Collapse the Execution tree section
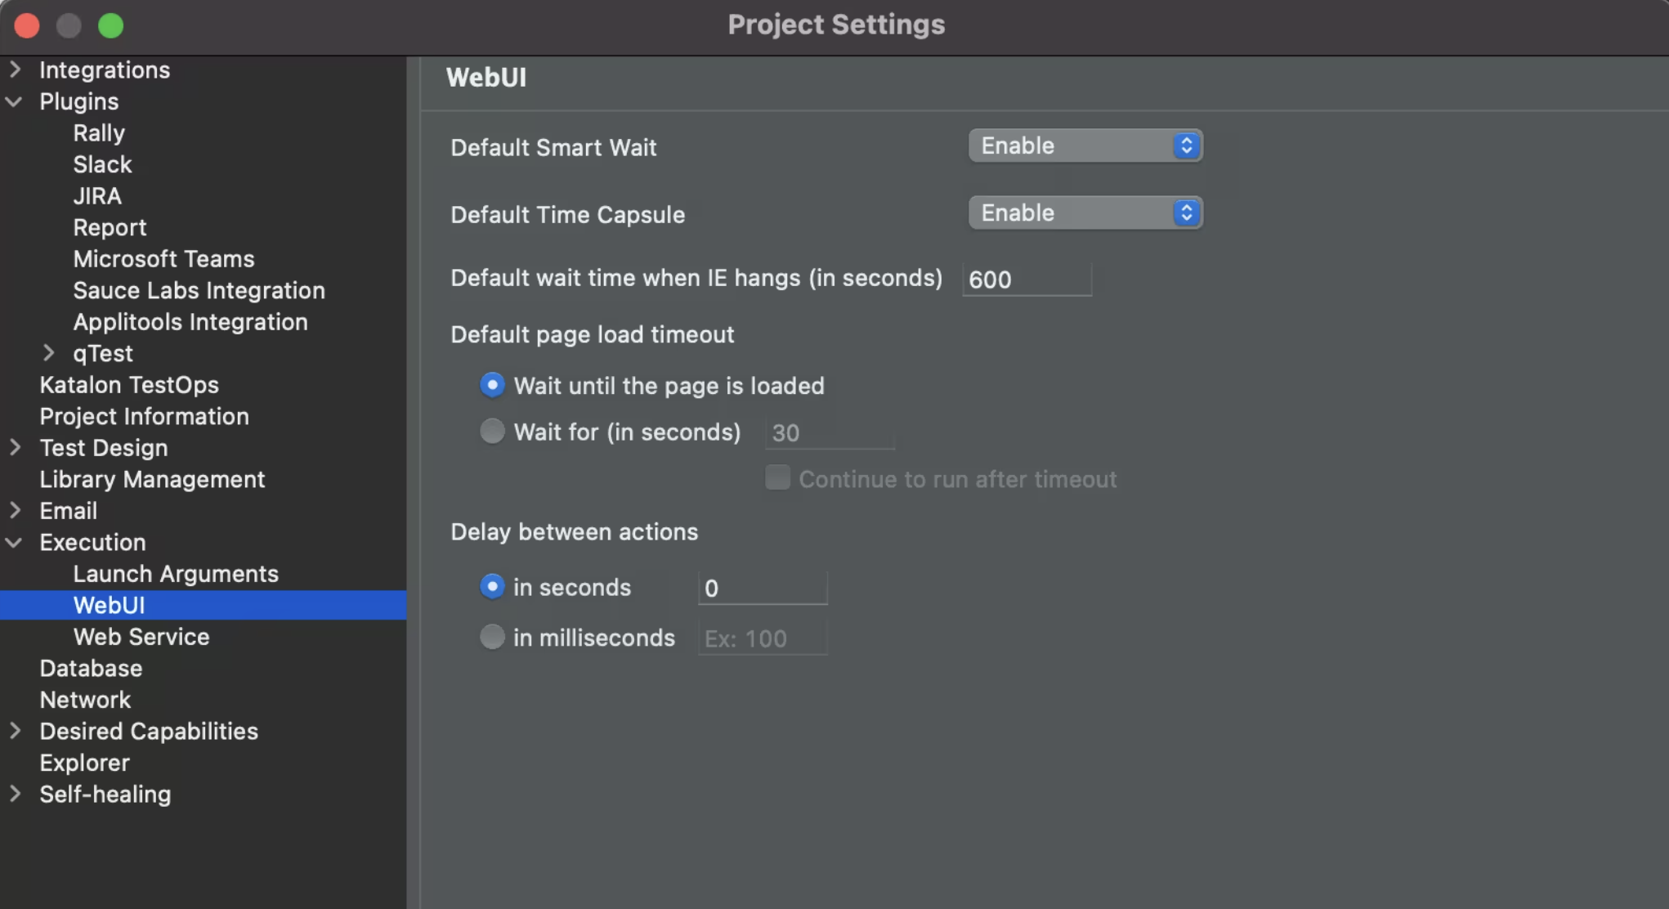 [15, 542]
